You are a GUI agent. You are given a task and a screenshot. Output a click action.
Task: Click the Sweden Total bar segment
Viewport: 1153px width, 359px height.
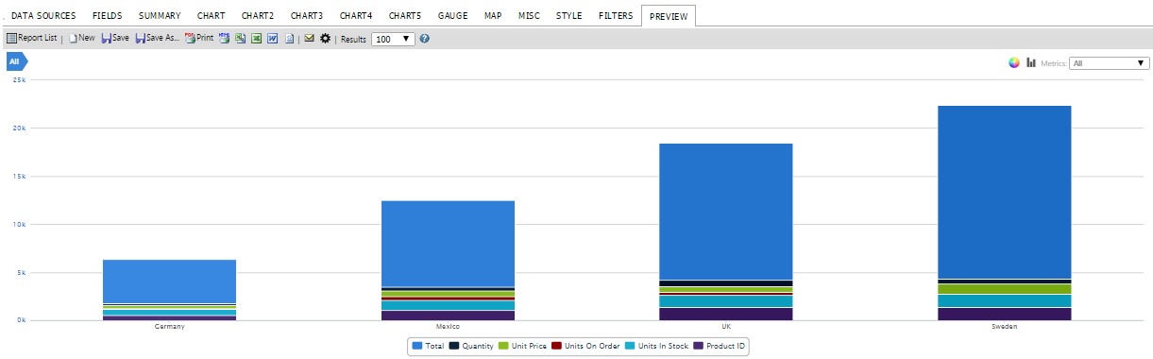point(1004,192)
